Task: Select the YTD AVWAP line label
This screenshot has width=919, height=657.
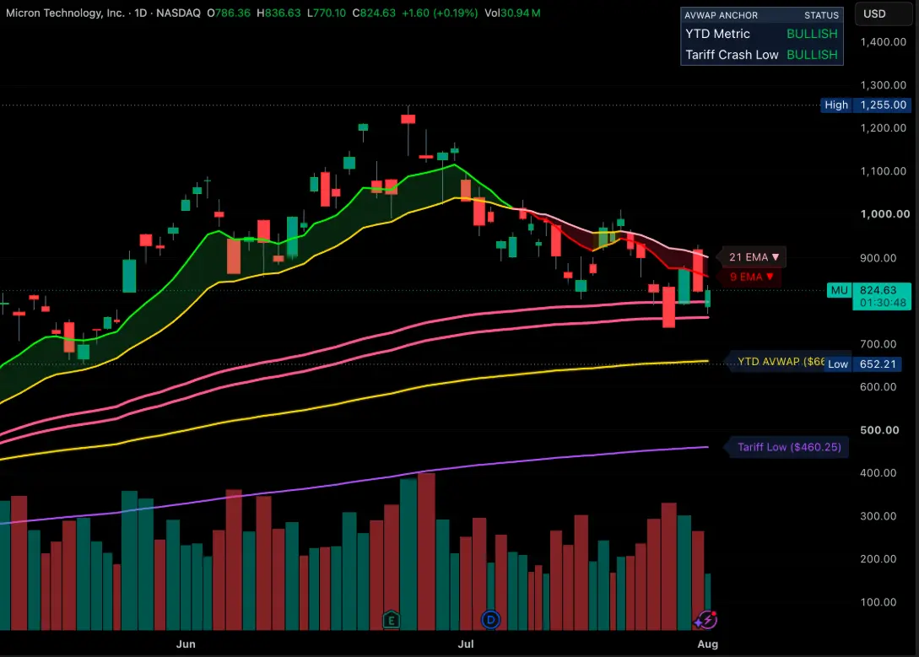Action: (x=780, y=362)
